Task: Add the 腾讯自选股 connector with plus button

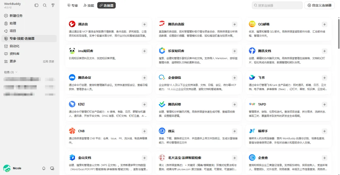Action: tap(235, 24)
